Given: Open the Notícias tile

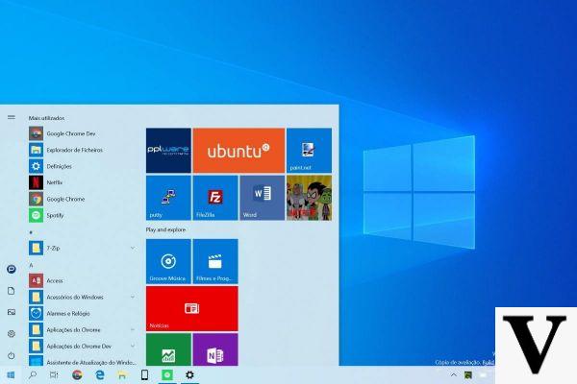Looking at the screenshot, I should tap(191, 309).
